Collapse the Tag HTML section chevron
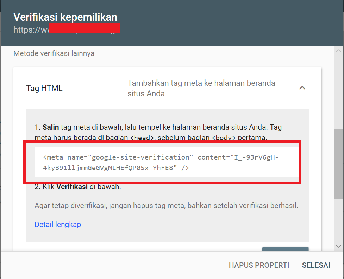The height and width of the screenshot is (279, 344). tap(302, 88)
